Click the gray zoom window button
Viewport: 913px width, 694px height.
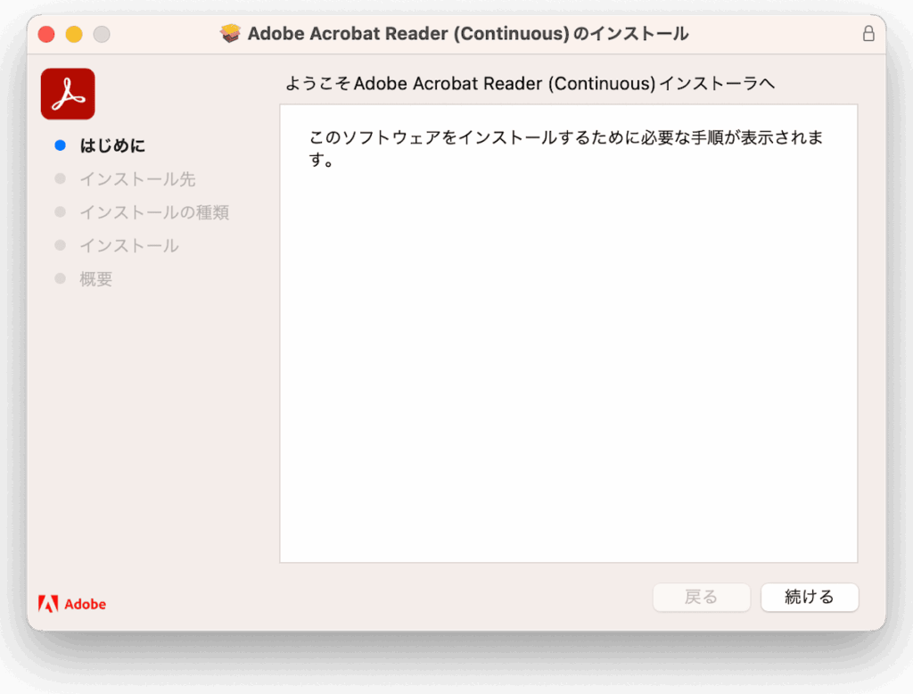coord(102,35)
